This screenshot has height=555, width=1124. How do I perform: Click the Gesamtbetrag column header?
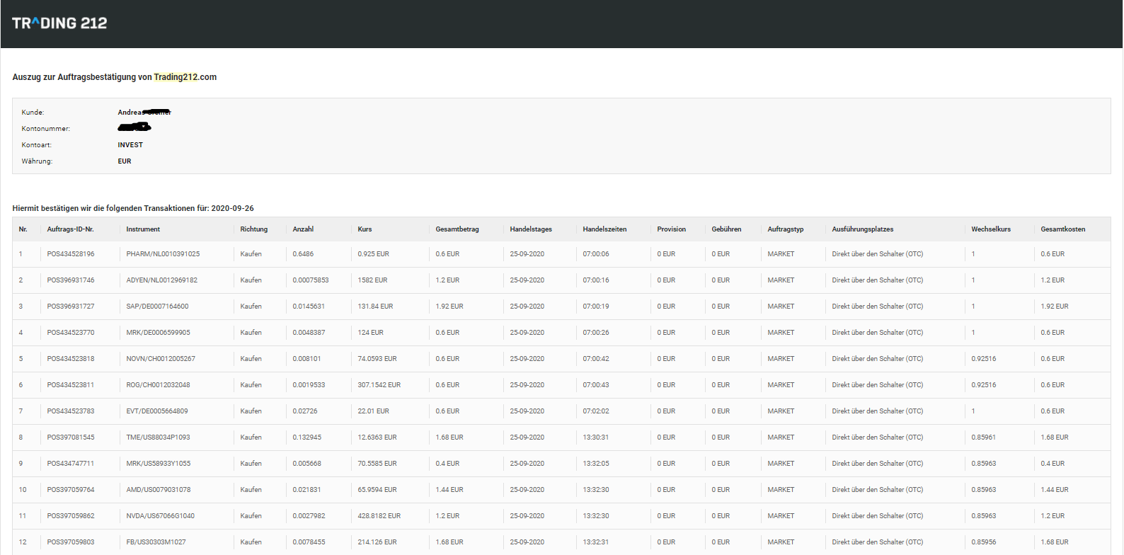pyautogui.click(x=457, y=229)
